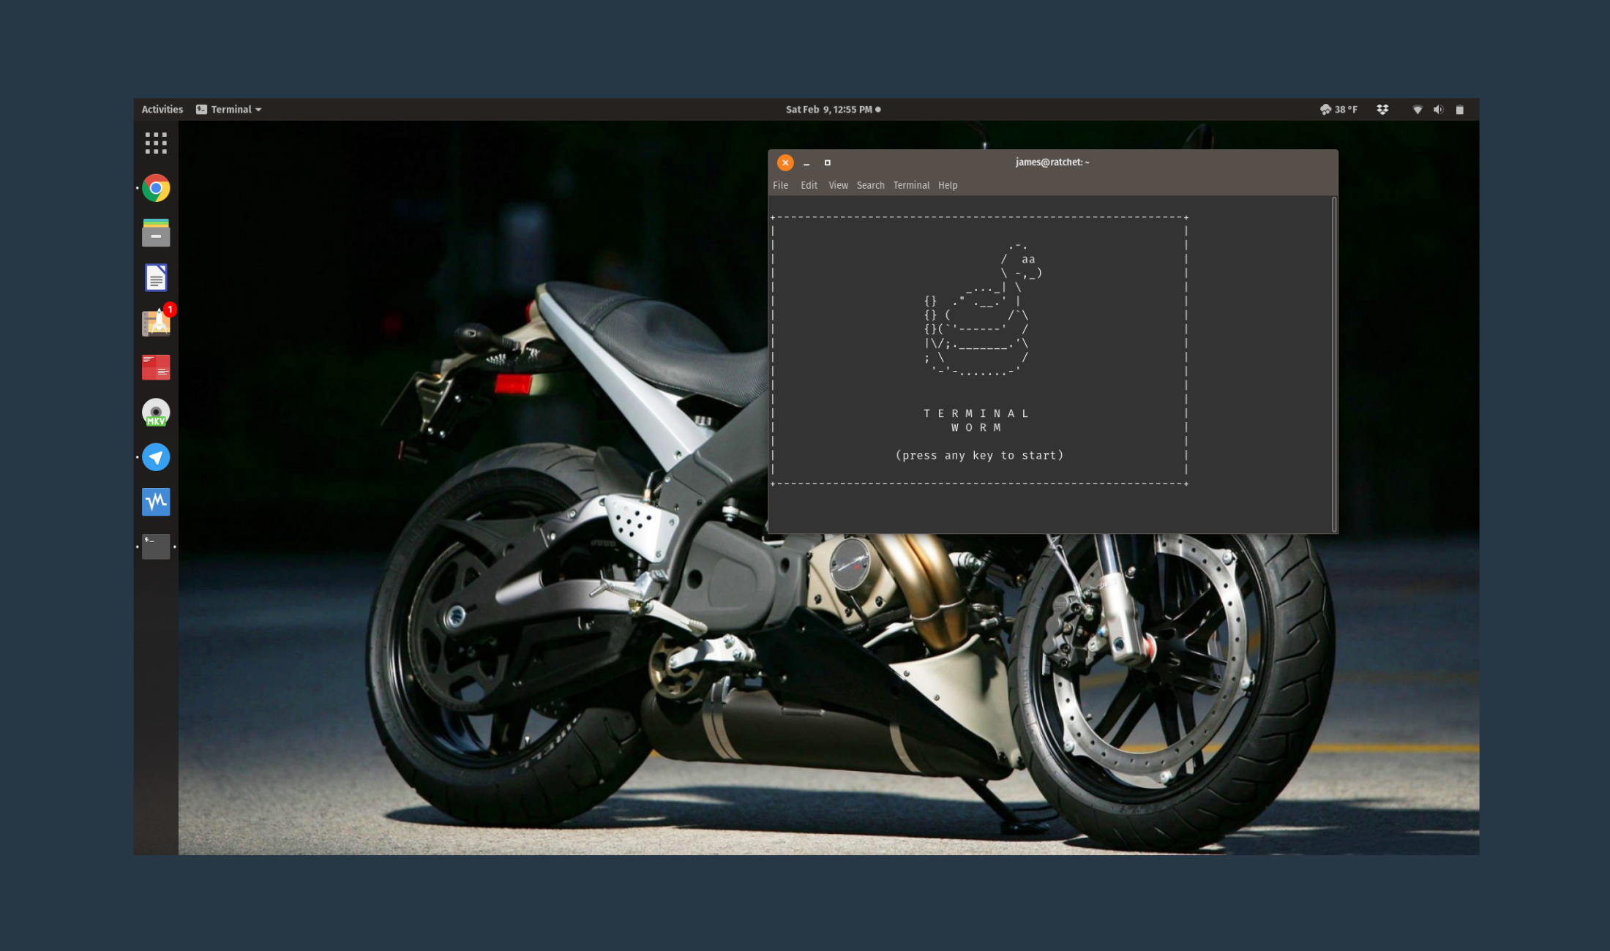The image size is (1610, 951).
Task: Click the terminal's vertical scrollbar
Action: pos(1335,364)
